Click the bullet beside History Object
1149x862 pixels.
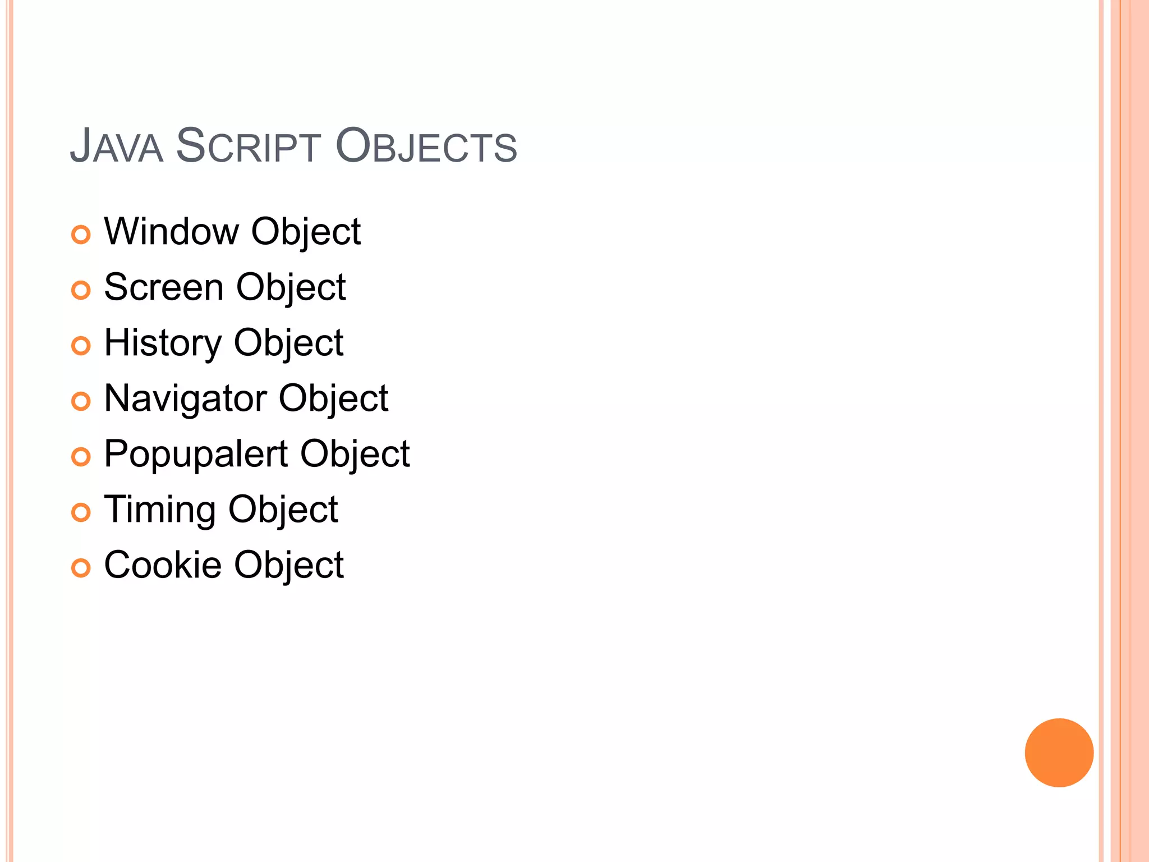pos(81,346)
